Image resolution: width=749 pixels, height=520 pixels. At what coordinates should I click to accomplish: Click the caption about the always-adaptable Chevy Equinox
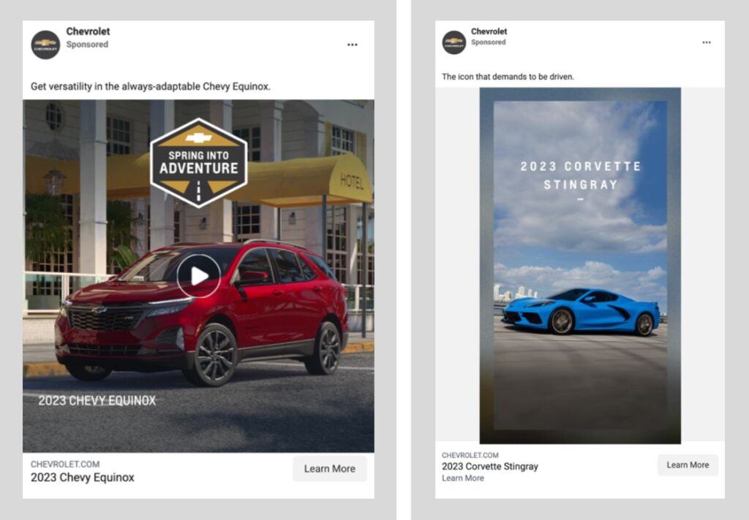[x=151, y=86]
